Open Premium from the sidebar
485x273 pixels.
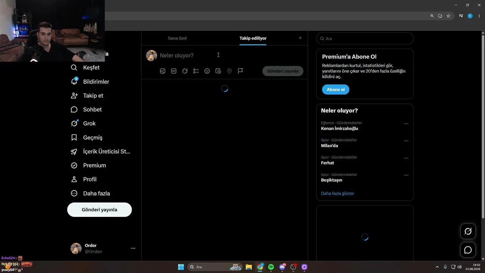88,165
